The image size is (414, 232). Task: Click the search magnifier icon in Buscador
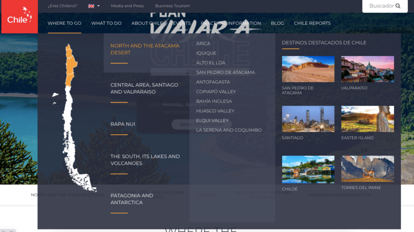pos(398,6)
